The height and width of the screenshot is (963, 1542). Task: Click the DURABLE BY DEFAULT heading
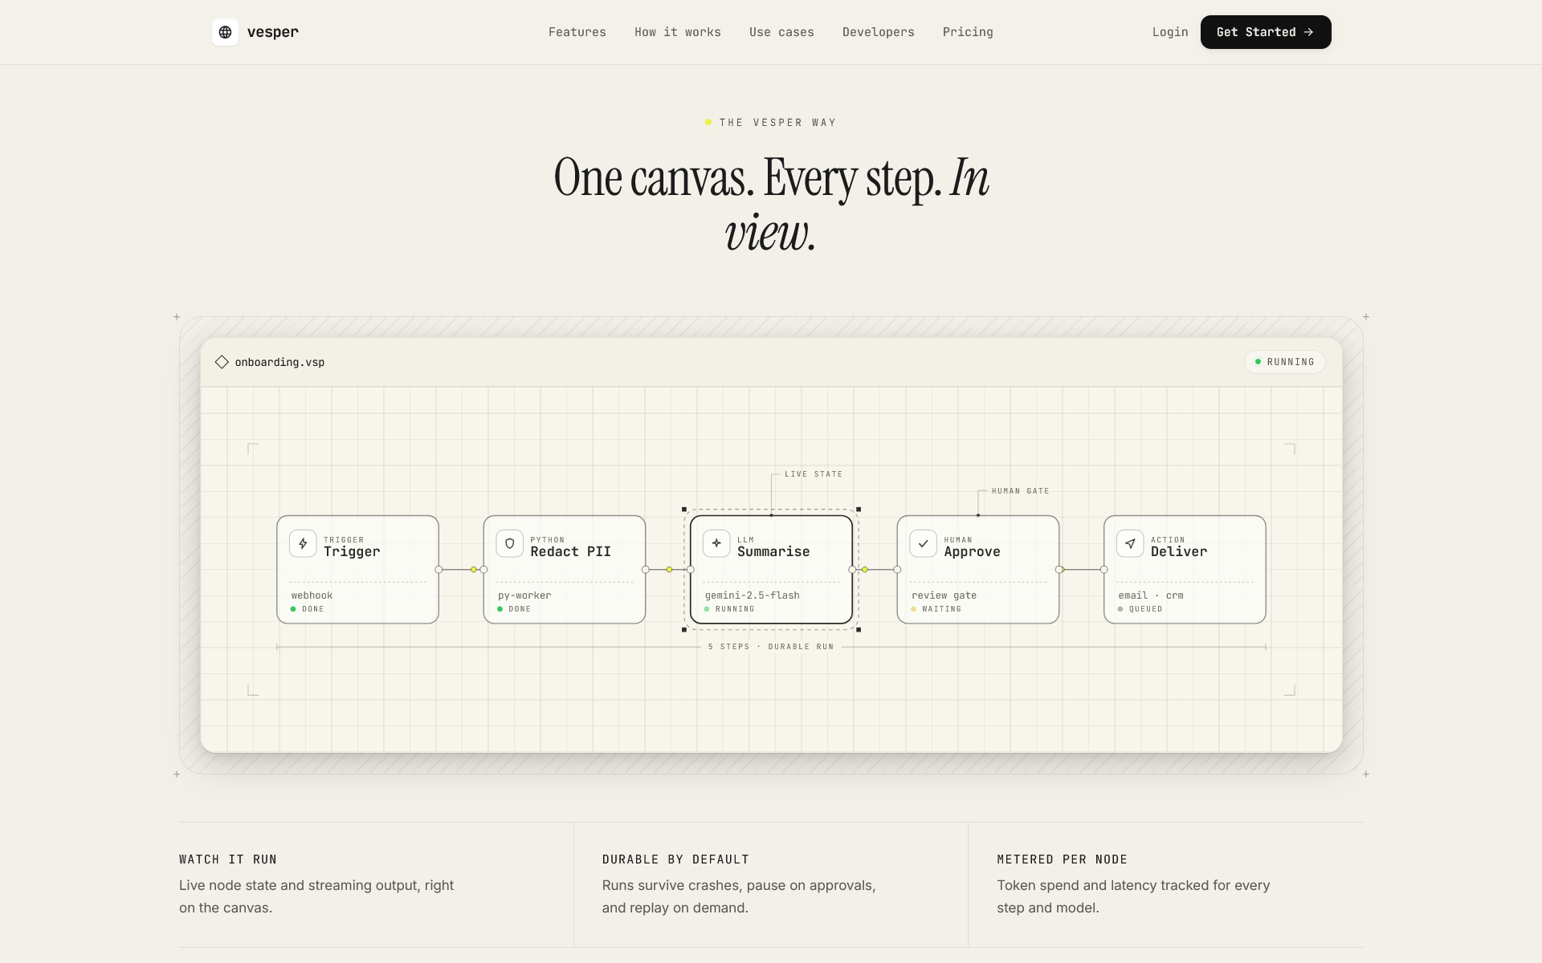coord(675,859)
